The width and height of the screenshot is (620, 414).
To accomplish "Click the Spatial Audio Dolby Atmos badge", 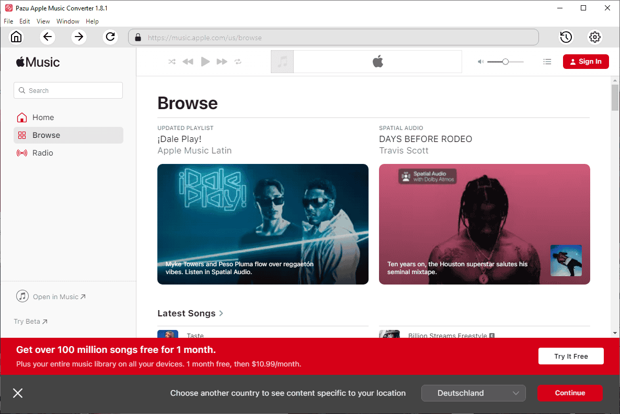I will coord(428,176).
